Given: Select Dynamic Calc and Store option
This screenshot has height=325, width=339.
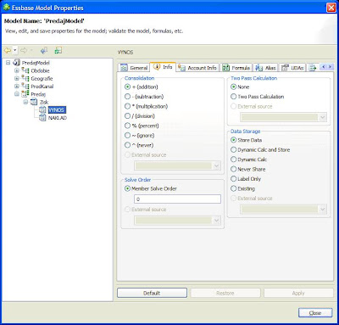Looking at the screenshot, I should coord(233,149).
